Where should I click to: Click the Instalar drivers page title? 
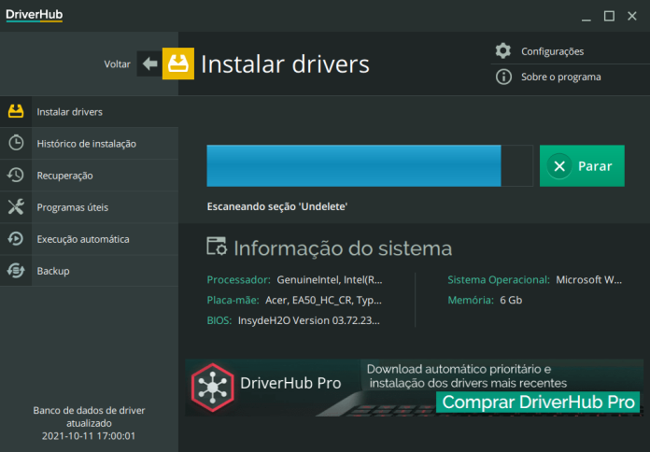(285, 64)
